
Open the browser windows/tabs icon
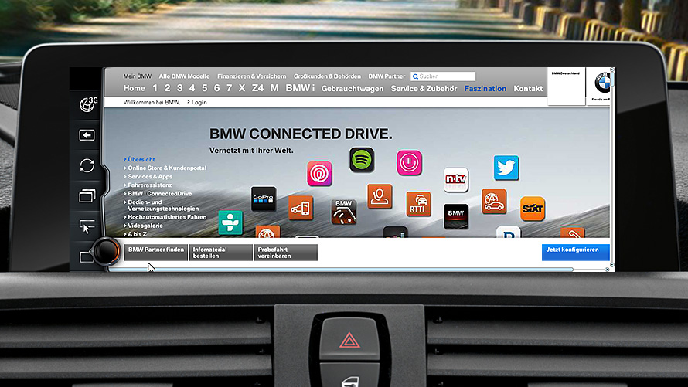click(x=87, y=195)
